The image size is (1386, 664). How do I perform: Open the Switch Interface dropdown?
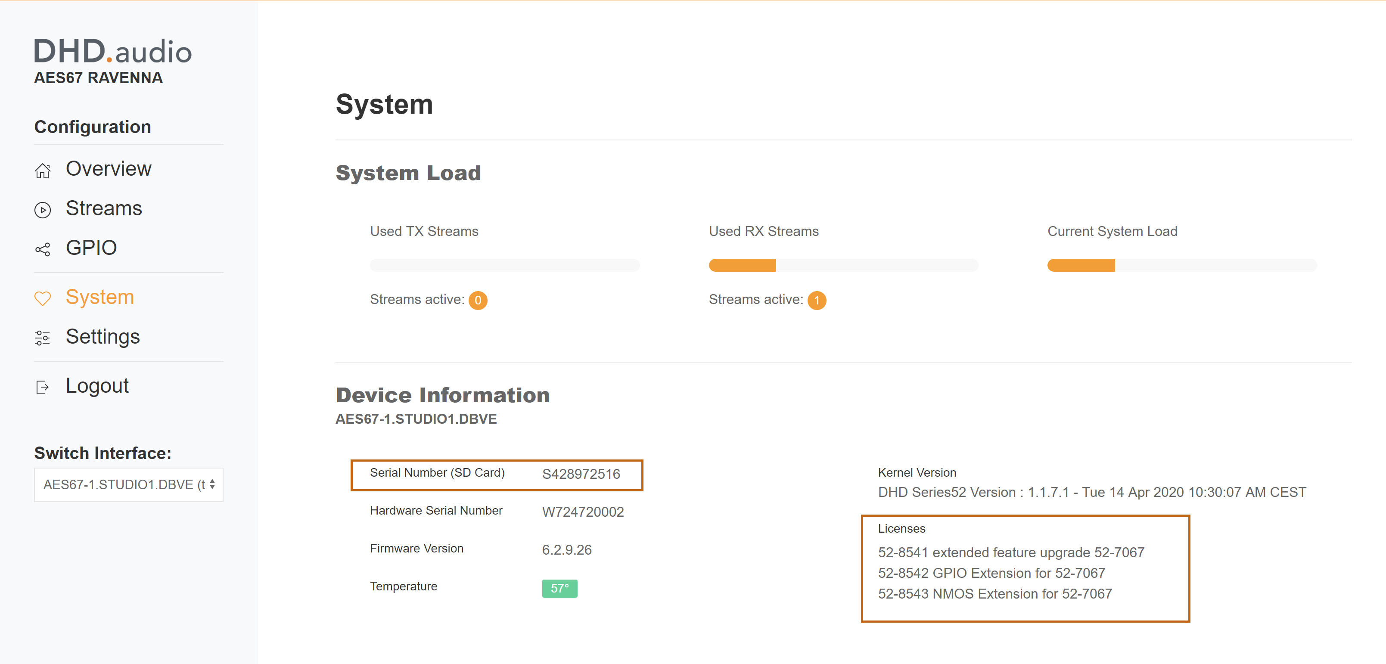click(x=129, y=485)
